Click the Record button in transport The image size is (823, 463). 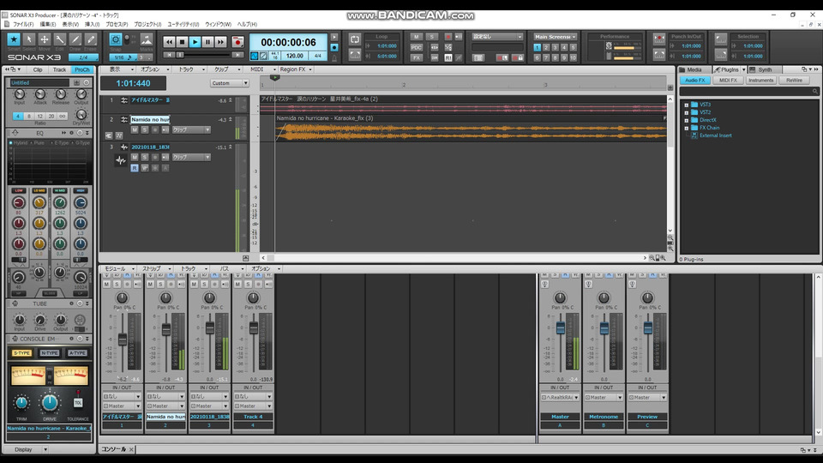[237, 42]
